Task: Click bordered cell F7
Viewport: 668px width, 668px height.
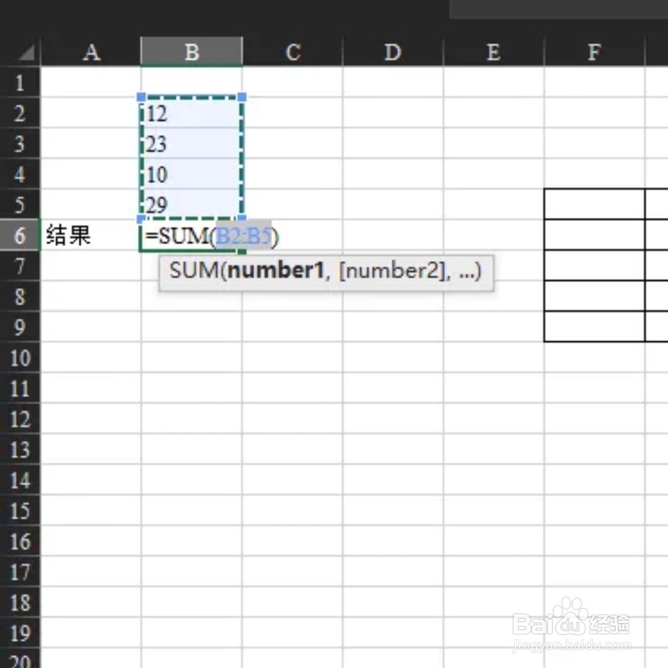Action: point(595,266)
